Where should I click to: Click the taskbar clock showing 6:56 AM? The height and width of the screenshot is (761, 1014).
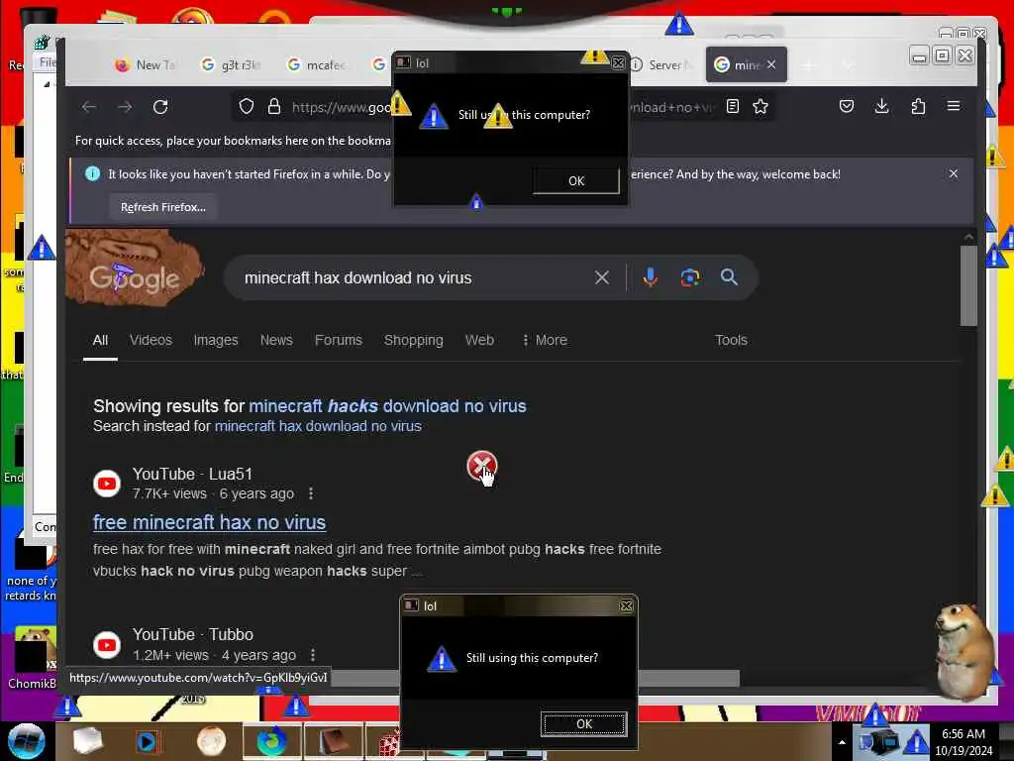[x=963, y=742]
